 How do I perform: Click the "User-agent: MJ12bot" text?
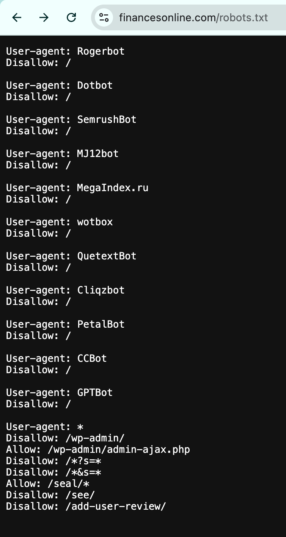62,154
